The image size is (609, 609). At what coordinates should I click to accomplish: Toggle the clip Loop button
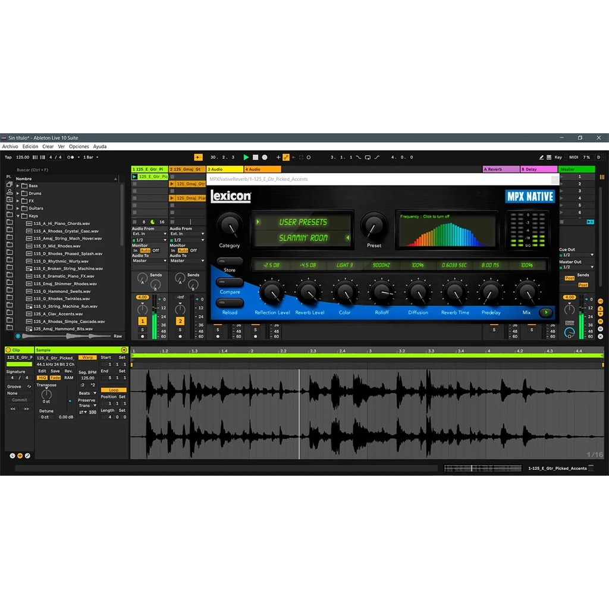coord(114,390)
